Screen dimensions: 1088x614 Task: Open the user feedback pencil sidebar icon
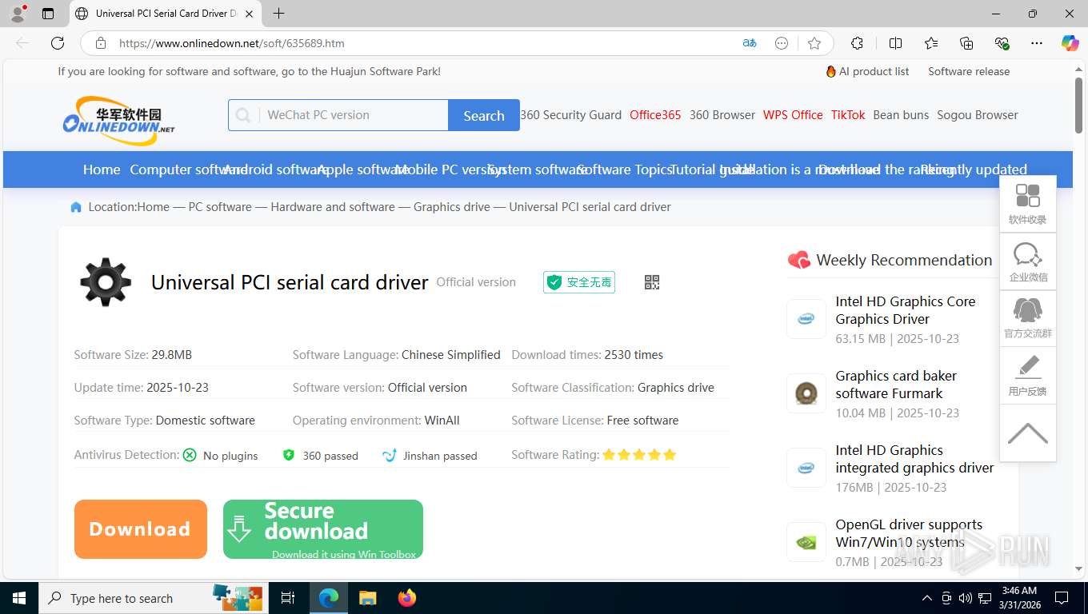tap(1028, 375)
